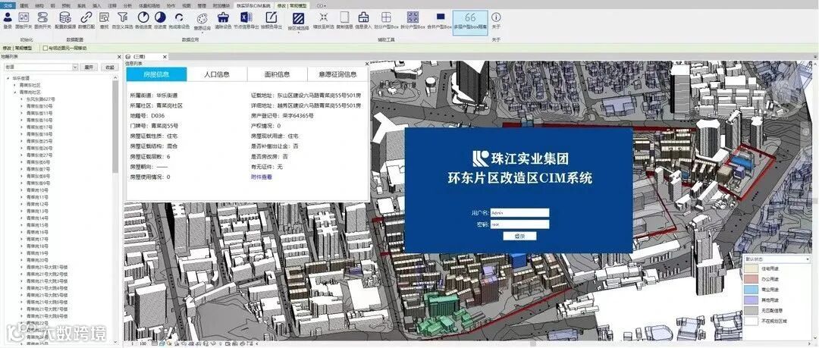Screen dimensions: 819x348
Task: Click the 收起 collapse button
Action: click(109, 67)
